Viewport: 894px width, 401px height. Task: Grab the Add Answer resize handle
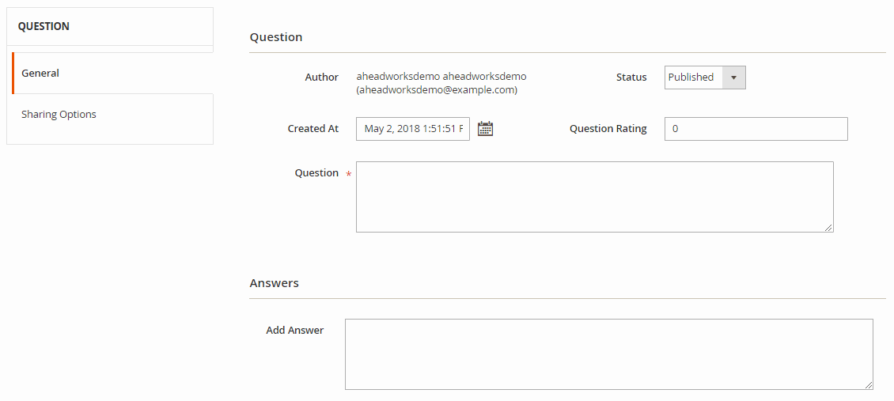pyautogui.click(x=868, y=384)
